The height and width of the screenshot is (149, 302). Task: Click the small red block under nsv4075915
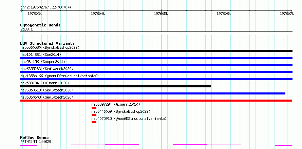pyautogui.click(x=94, y=122)
